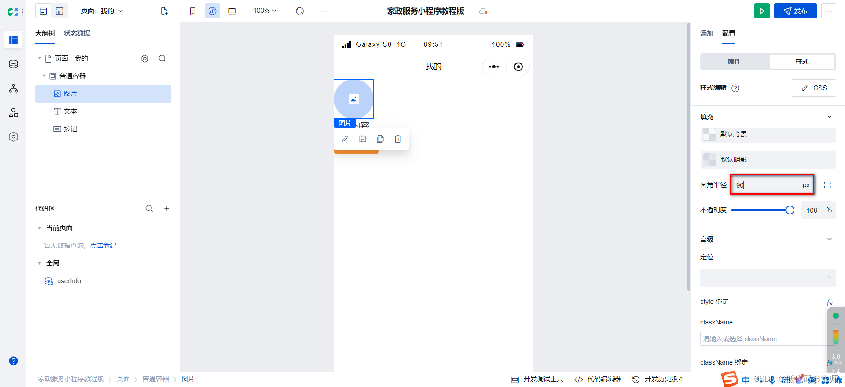Run preview with green play button

click(762, 11)
